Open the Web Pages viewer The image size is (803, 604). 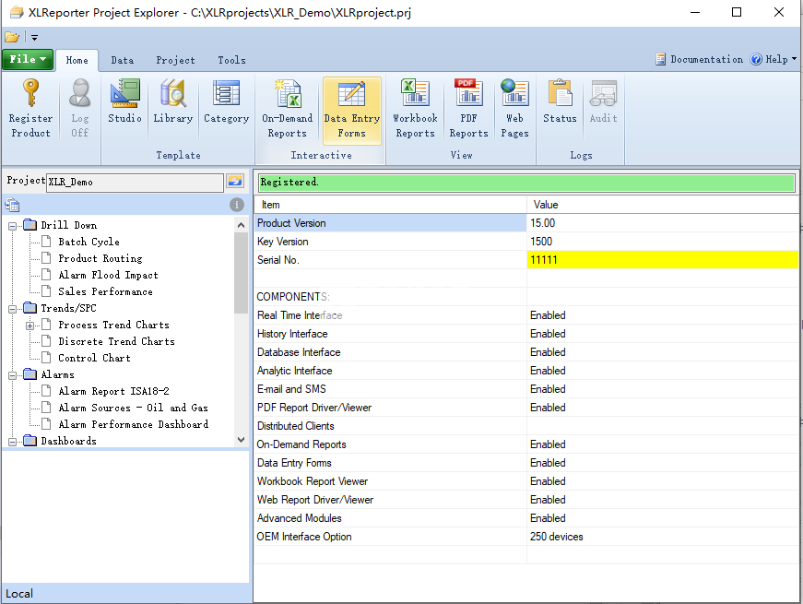click(514, 109)
